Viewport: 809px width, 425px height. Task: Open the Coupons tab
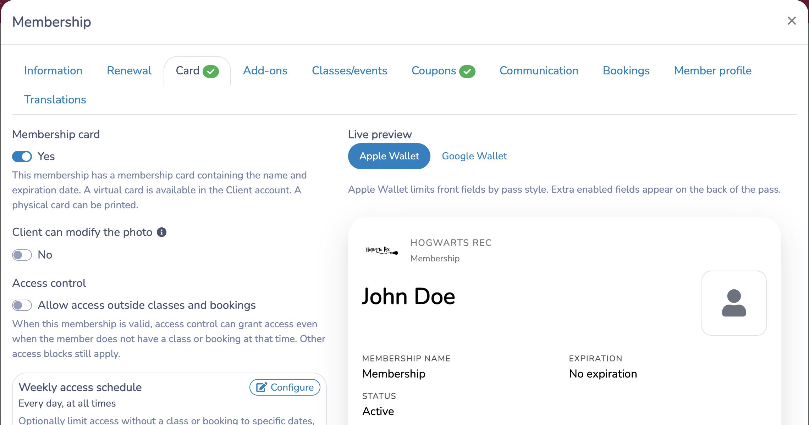(x=443, y=70)
